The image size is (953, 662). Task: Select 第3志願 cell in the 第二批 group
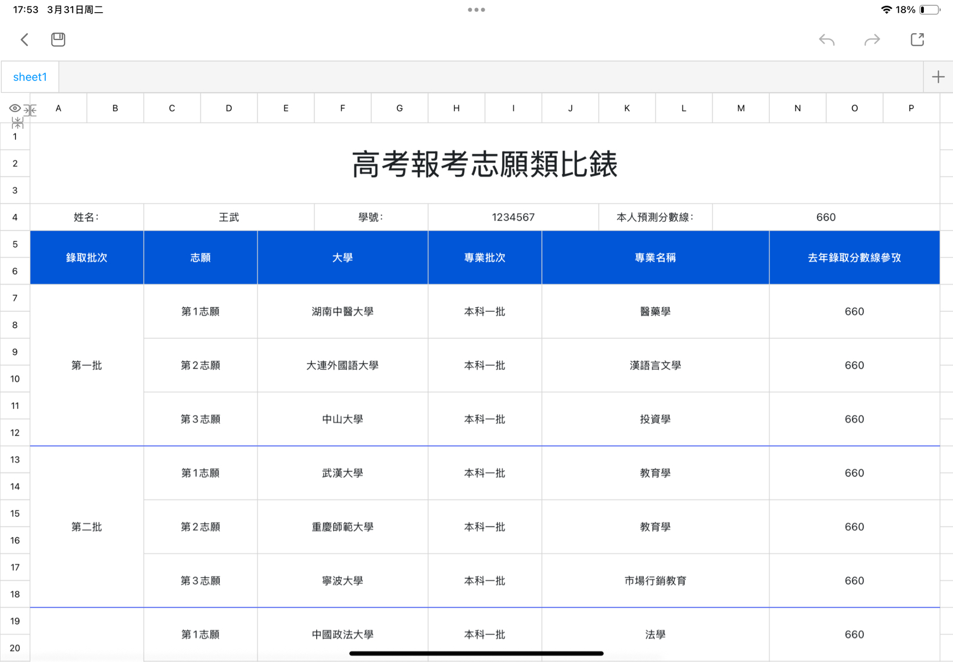click(x=200, y=581)
